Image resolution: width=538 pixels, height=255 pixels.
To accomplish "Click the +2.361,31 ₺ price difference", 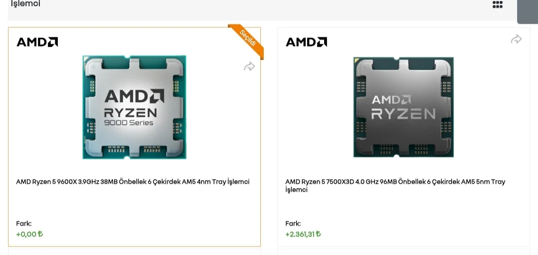I will 303,234.
